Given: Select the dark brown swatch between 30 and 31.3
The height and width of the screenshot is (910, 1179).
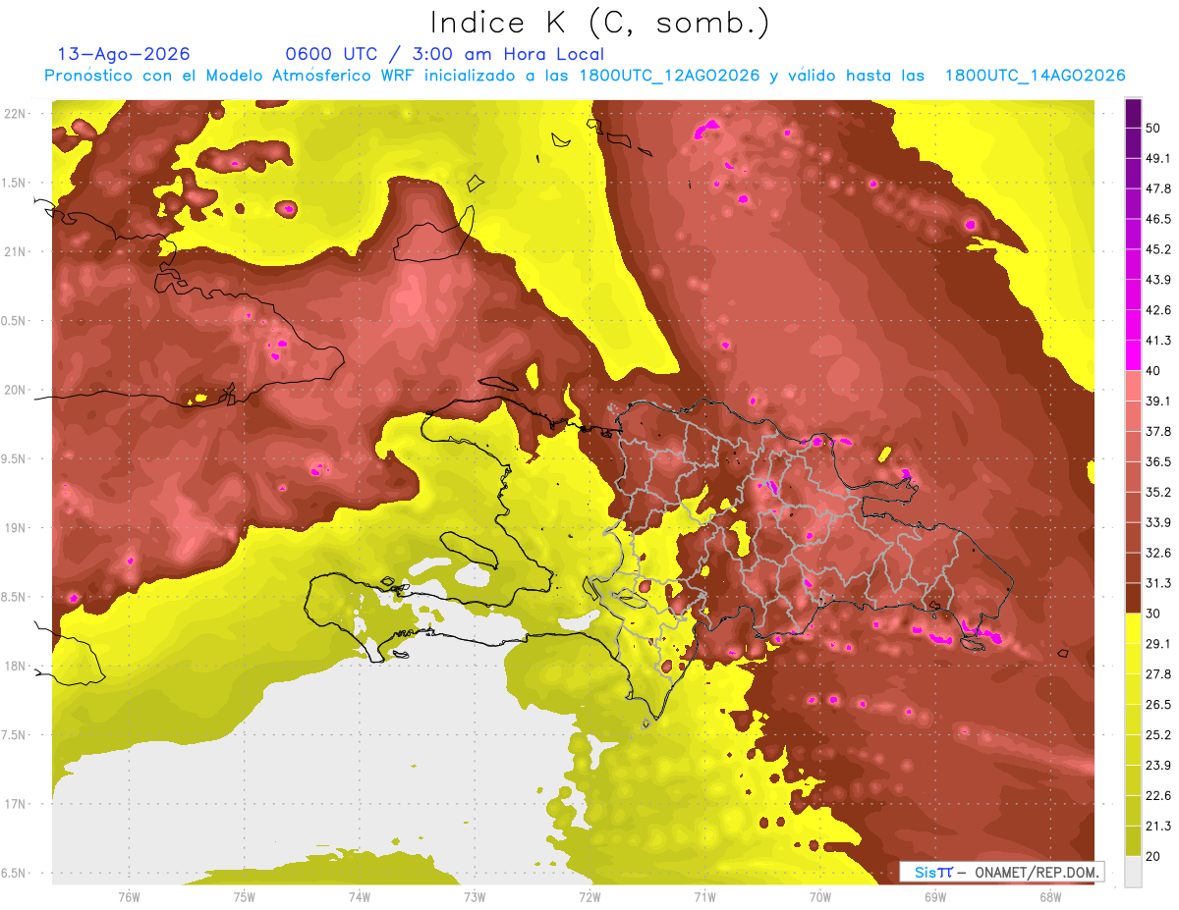Looking at the screenshot, I should click(x=1133, y=599).
